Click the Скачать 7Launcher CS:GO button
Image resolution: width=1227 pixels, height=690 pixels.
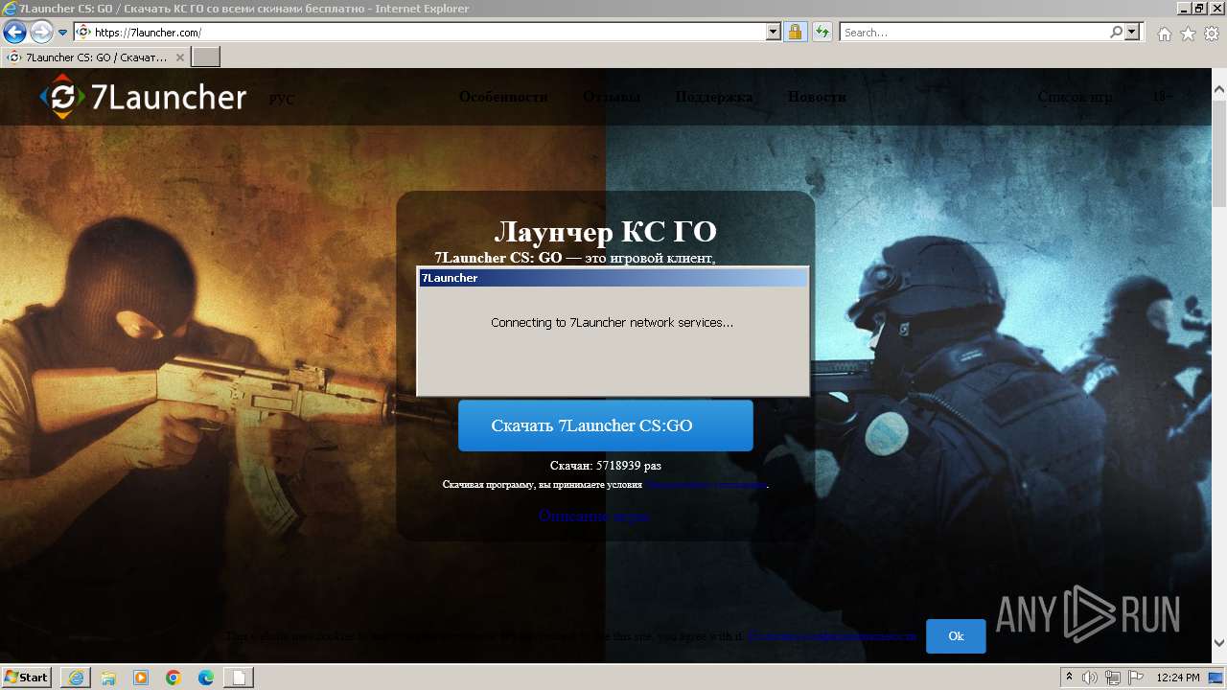[606, 425]
